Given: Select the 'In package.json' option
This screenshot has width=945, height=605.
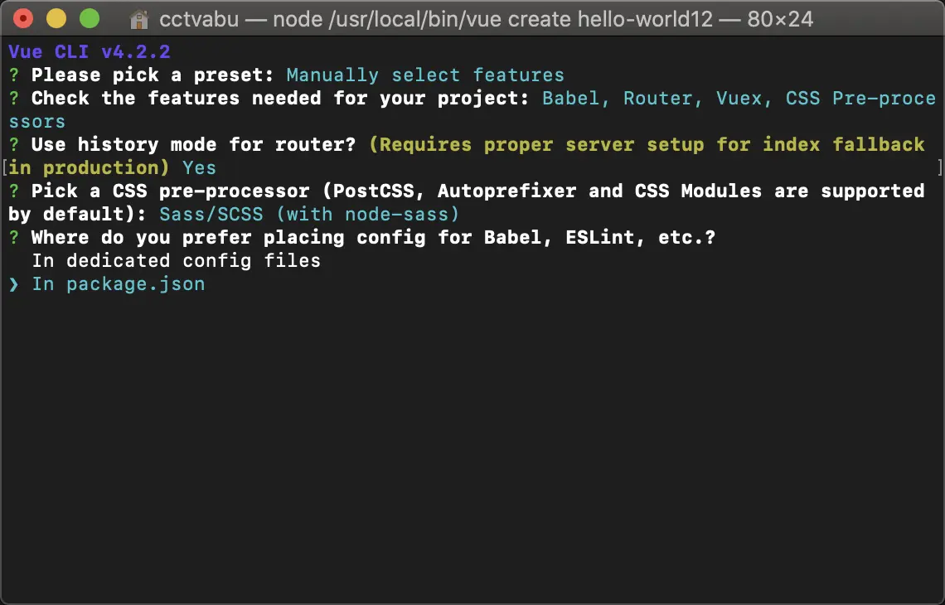Looking at the screenshot, I should 118,284.
